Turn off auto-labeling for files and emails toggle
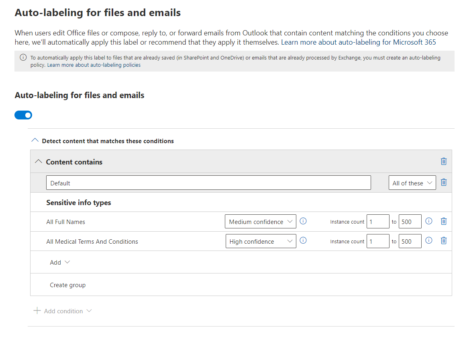Image resolution: width=465 pixels, height=337 pixels. point(23,115)
